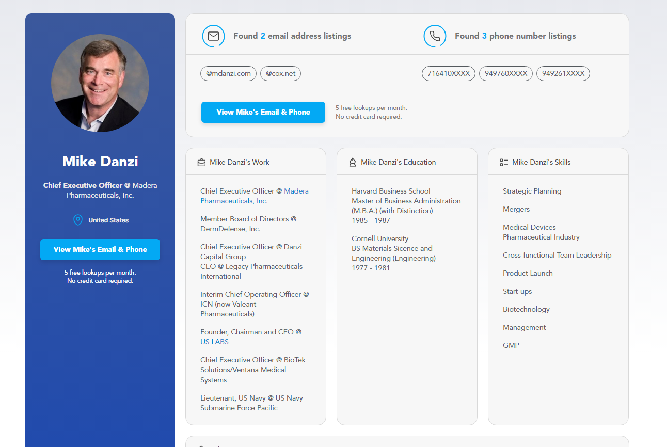The image size is (667, 447).
Task: Click the Member Board of Directors @ DermDefense entry
Action: coord(248,224)
